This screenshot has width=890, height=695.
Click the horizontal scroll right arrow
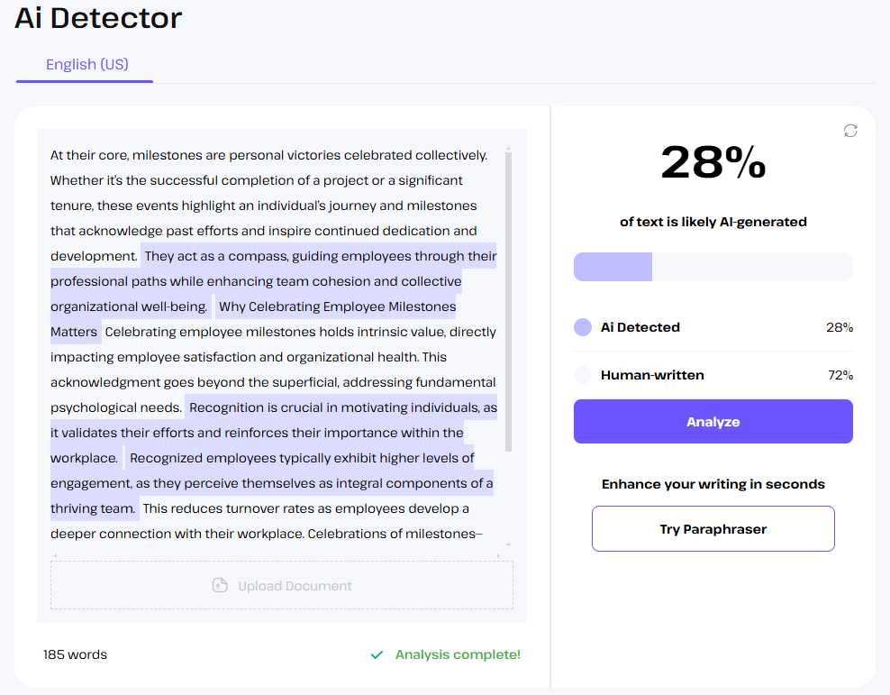coord(499,555)
